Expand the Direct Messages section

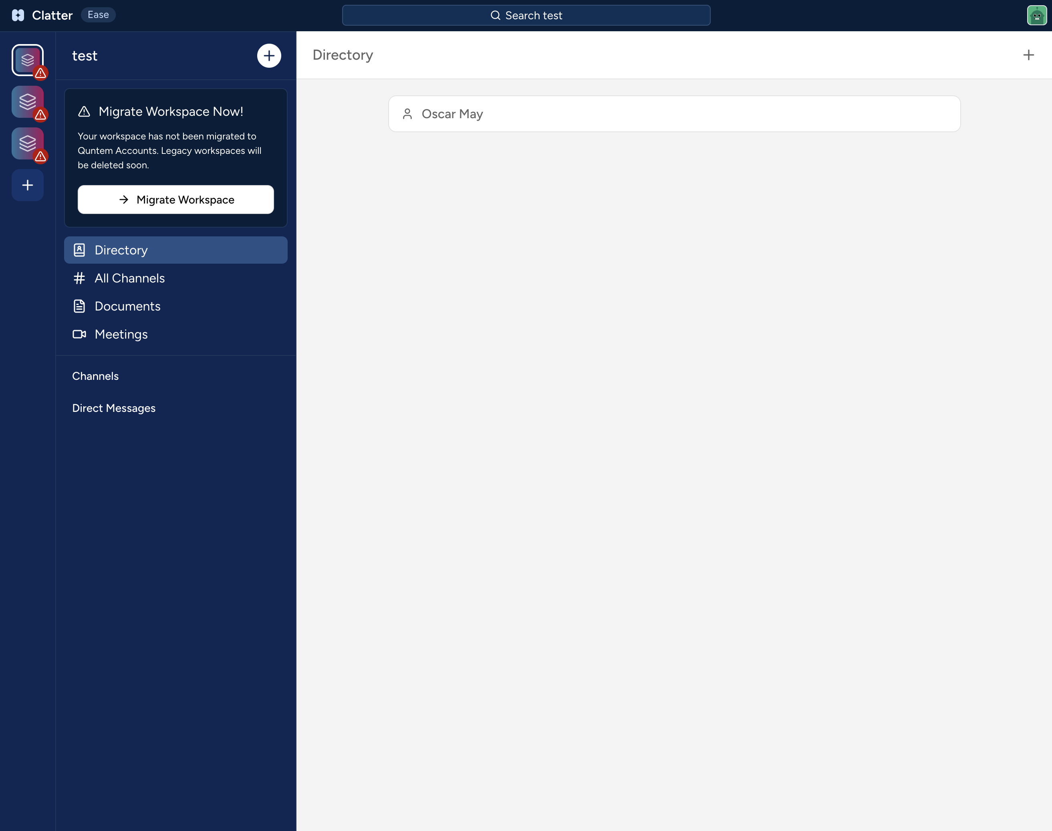pyautogui.click(x=114, y=408)
